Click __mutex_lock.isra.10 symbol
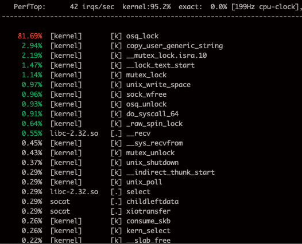Screen dimensions: 302x244 point(167,56)
